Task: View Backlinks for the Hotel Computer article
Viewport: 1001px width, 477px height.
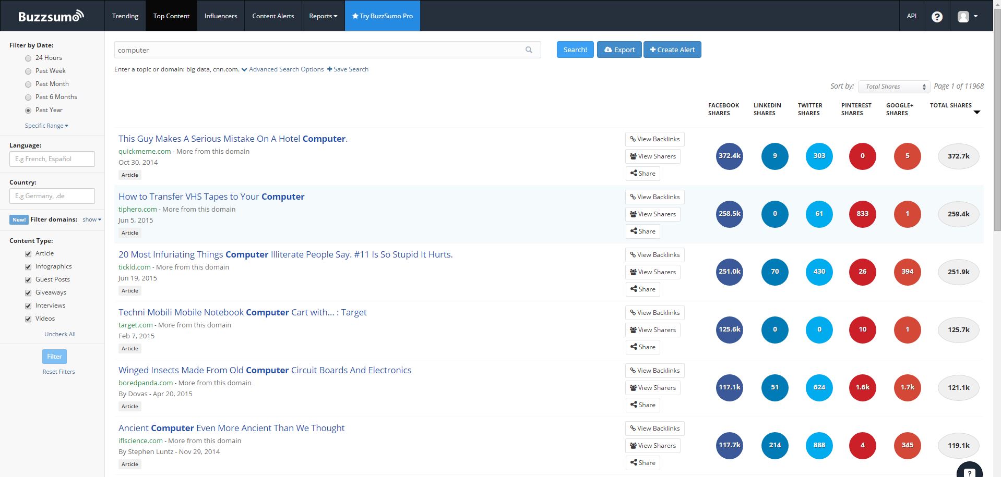Action: 654,139
